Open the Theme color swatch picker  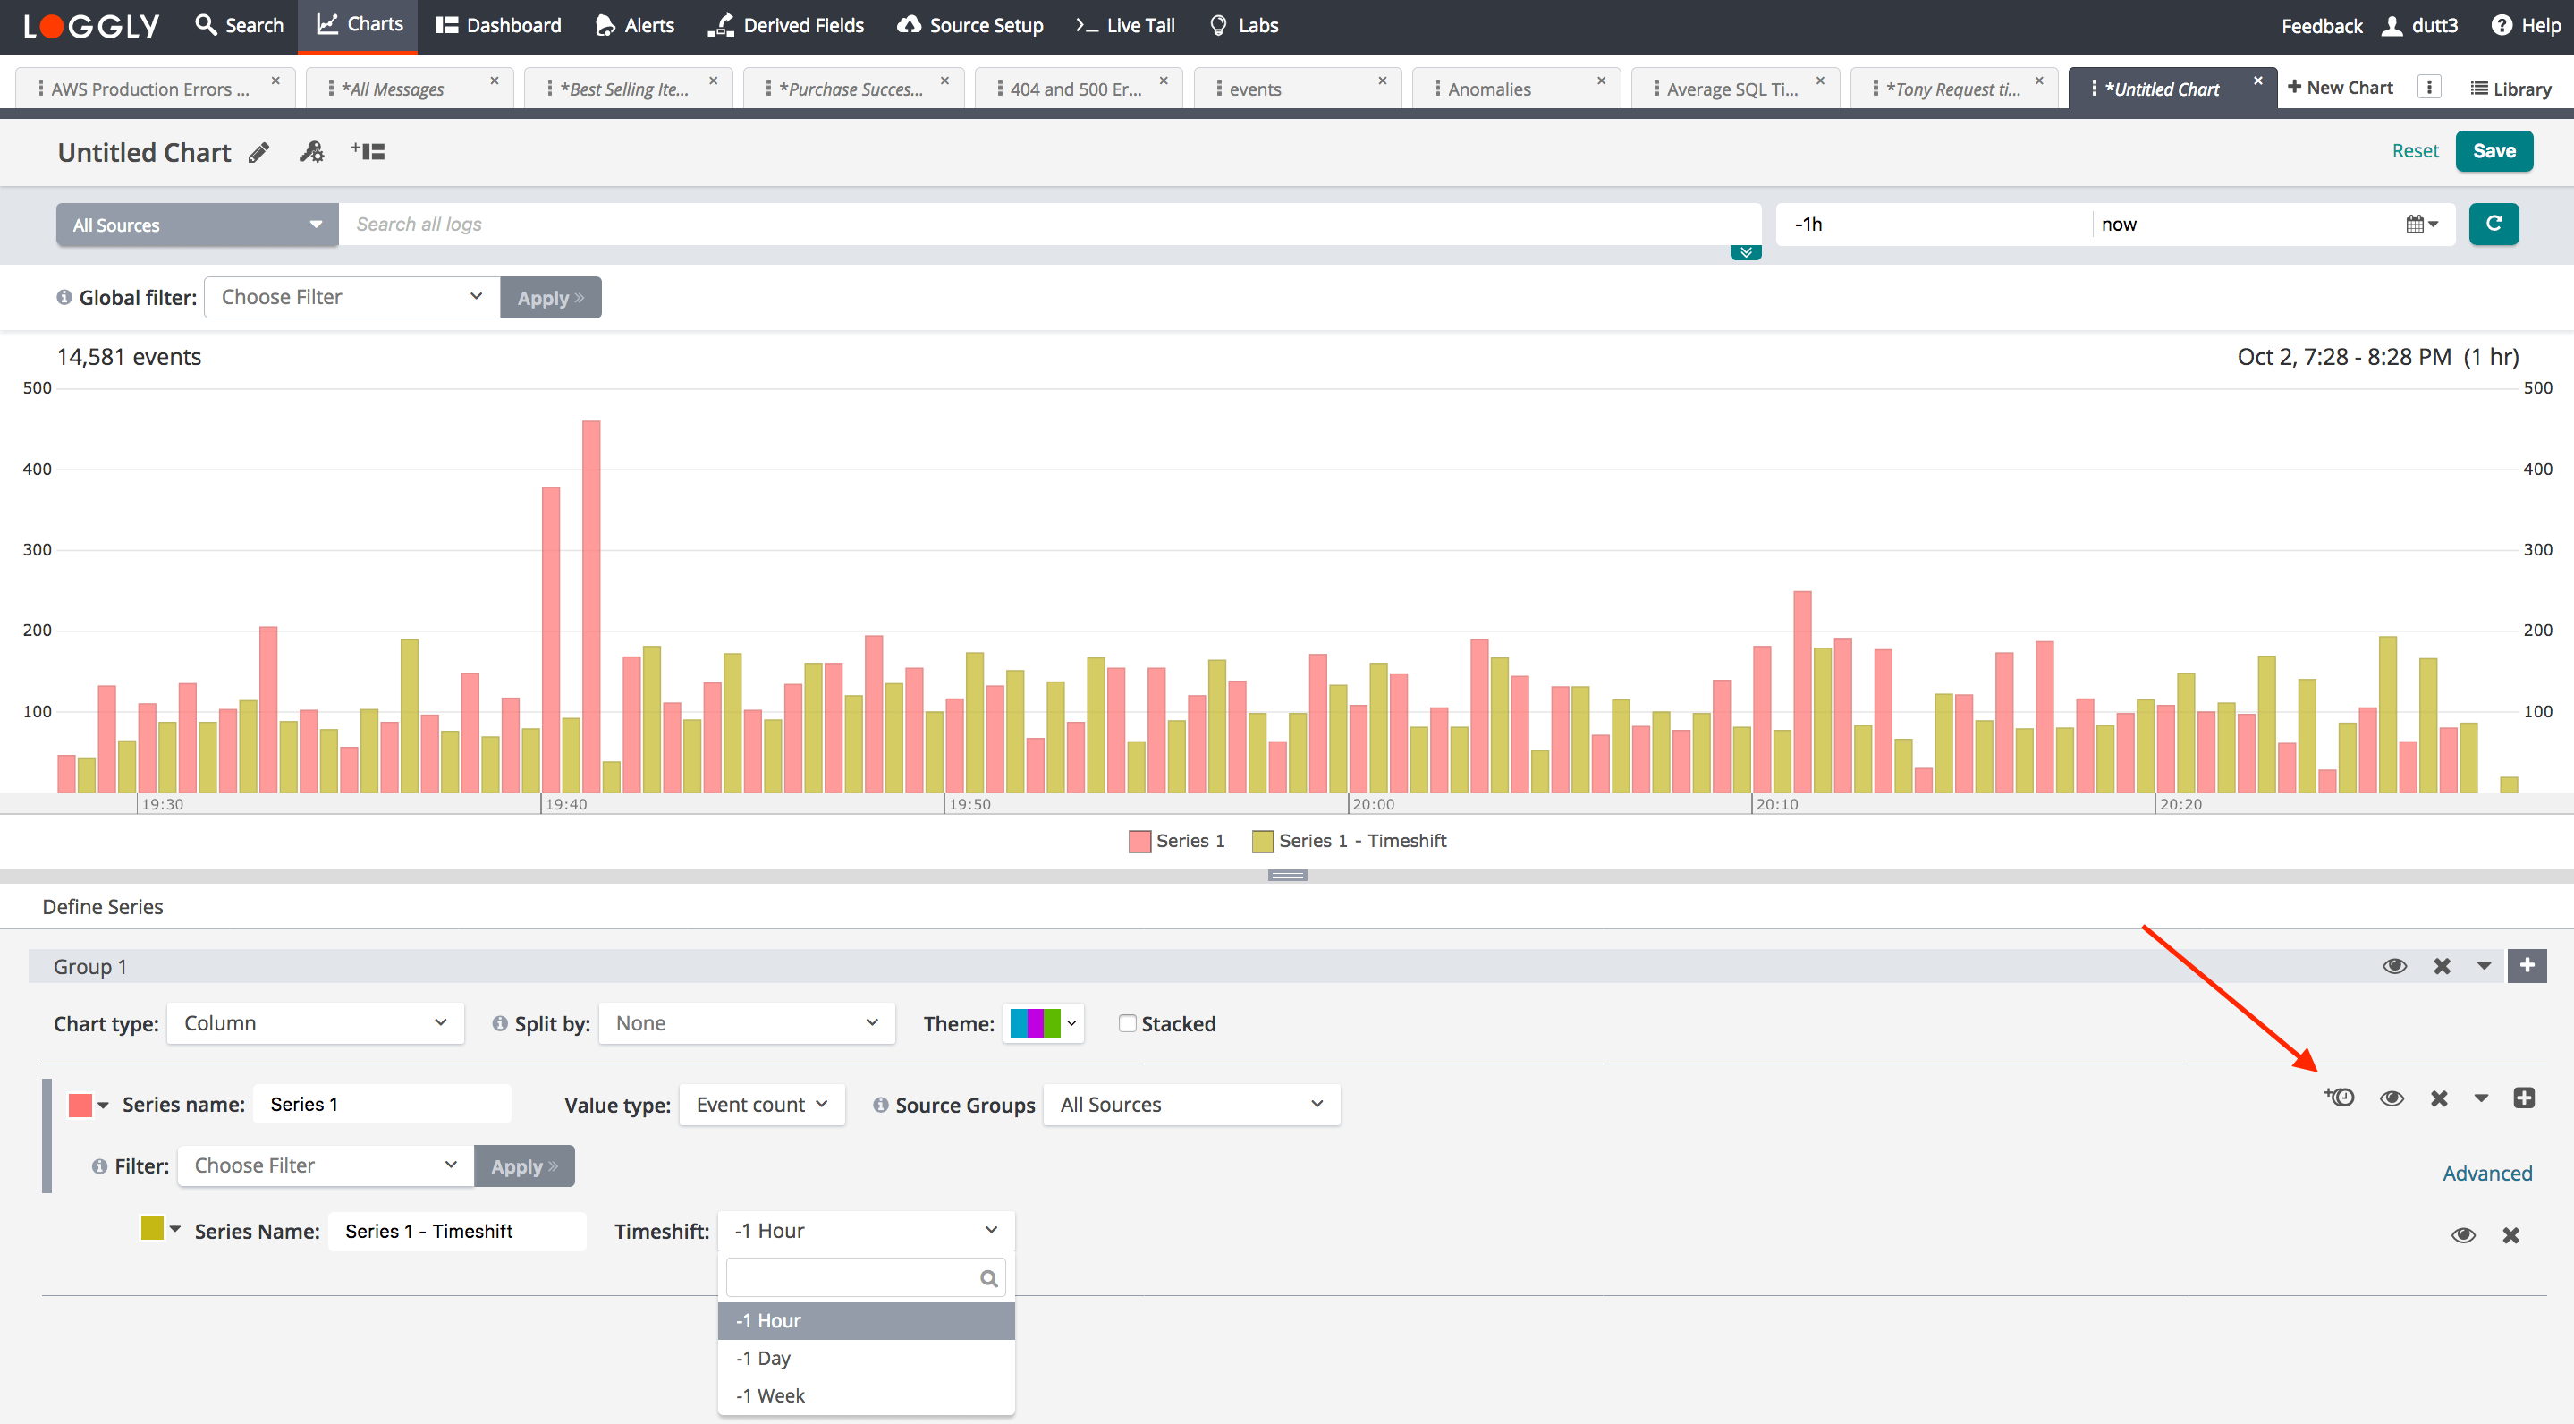[1042, 1023]
